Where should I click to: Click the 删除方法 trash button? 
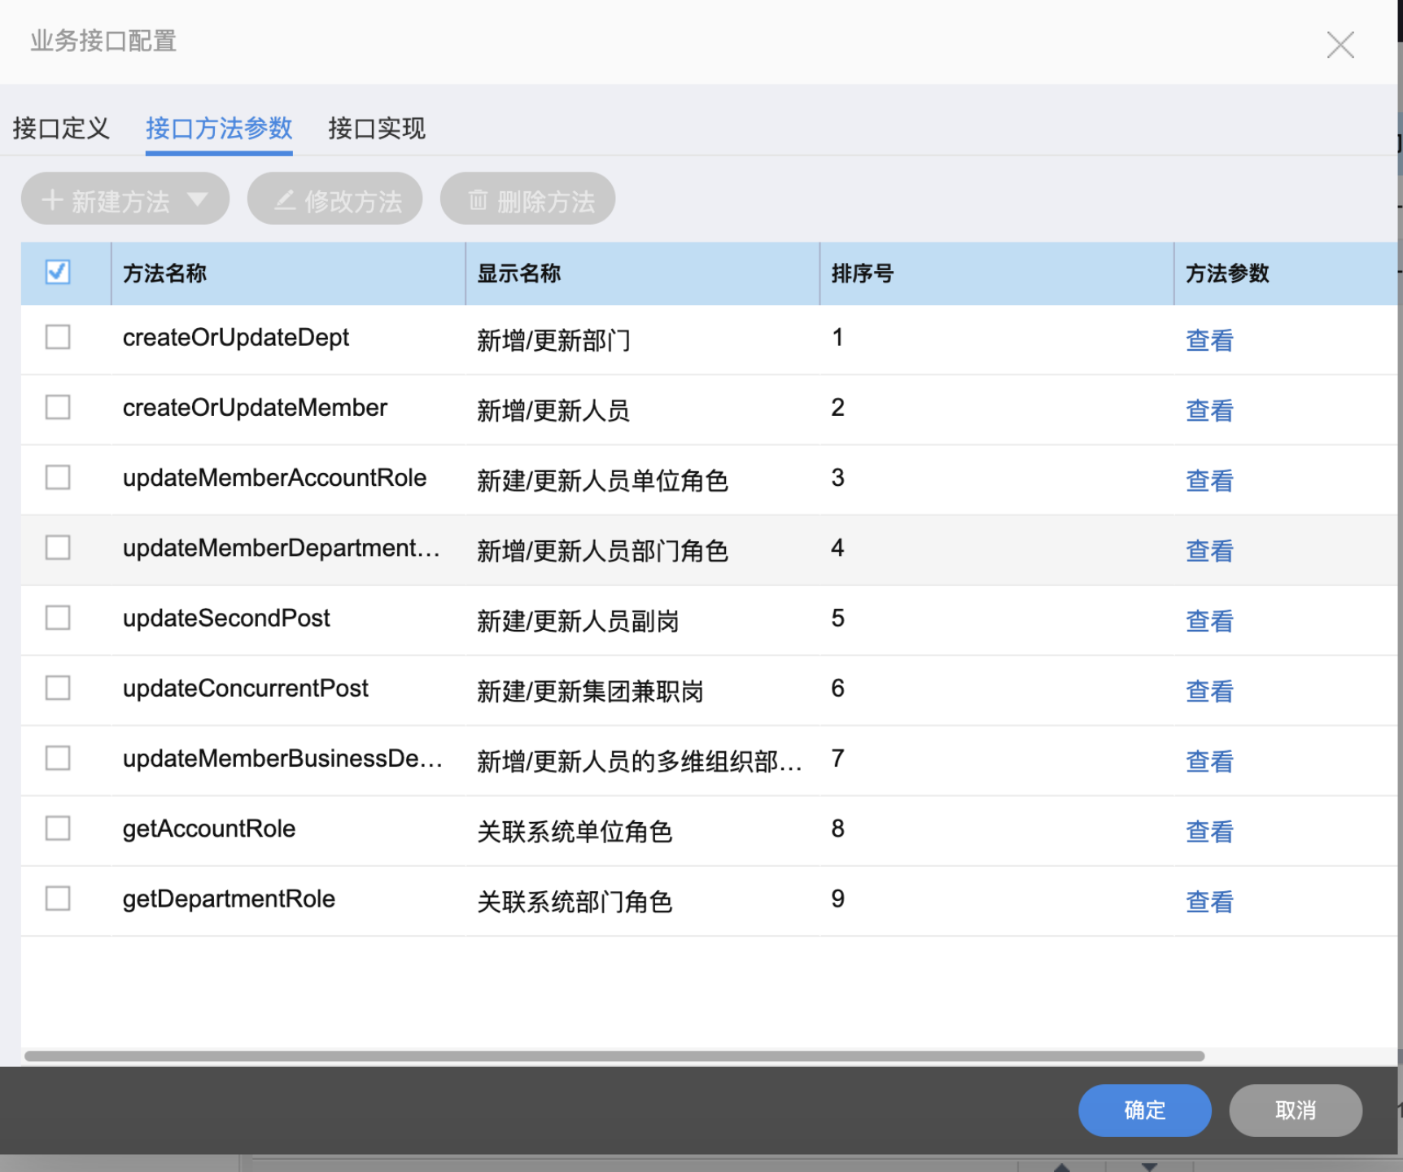tap(528, 200)
